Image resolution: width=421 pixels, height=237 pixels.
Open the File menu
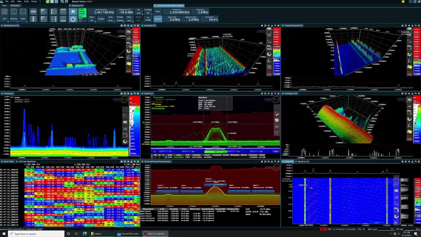click(7, 1)
